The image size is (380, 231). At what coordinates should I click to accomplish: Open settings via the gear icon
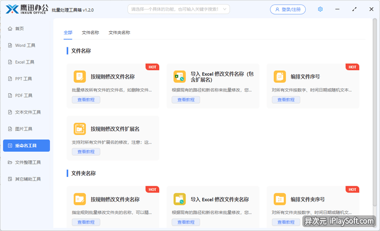[320, 9]
